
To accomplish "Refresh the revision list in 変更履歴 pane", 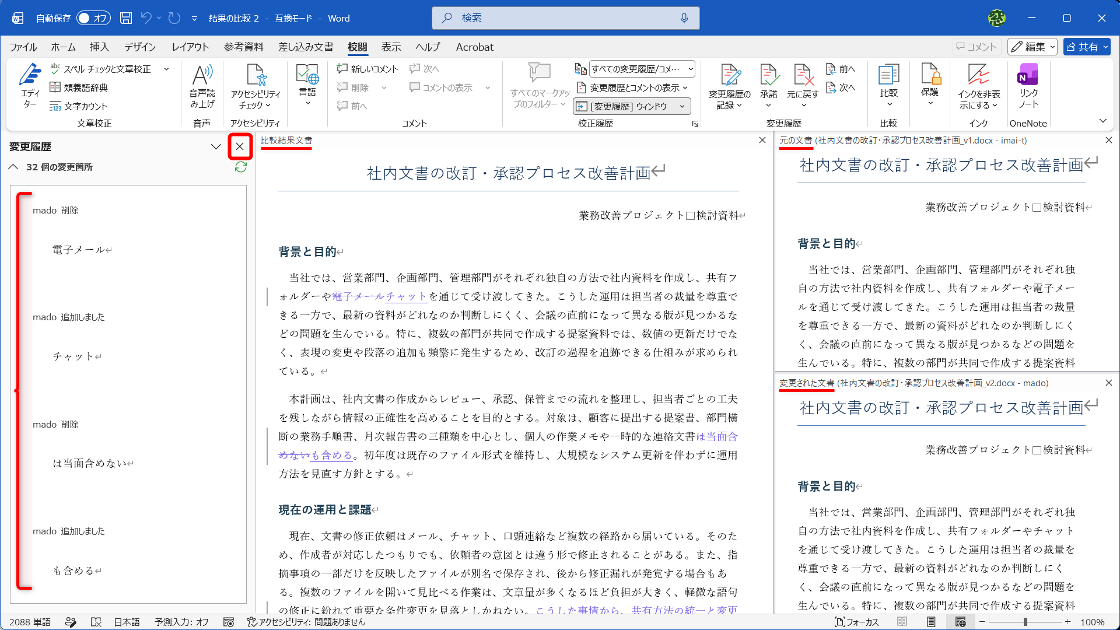I will pos(240,167).
